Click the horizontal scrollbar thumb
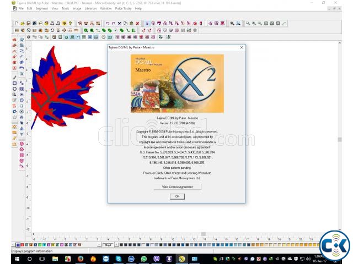353x264 pixels. [204, 234]
